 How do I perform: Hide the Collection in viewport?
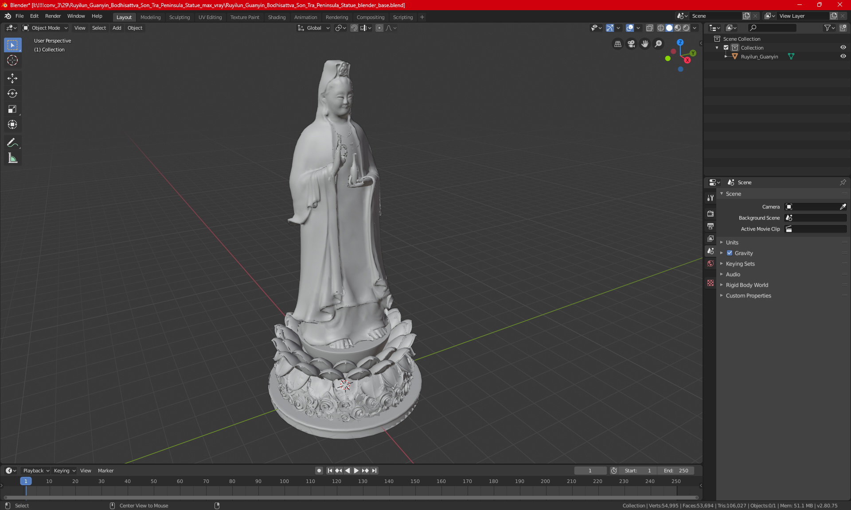(x=843, y=47)
